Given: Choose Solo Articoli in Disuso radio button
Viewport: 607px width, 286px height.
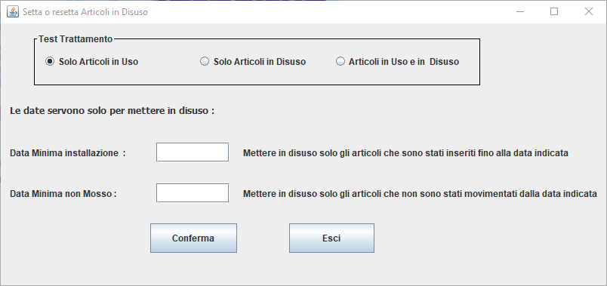Looking at the screenshot, I should 253,62.
